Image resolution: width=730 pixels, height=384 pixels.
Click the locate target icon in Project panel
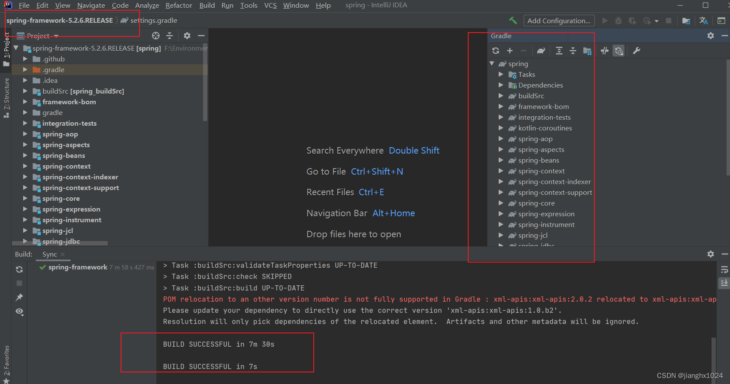coord(156,36)
